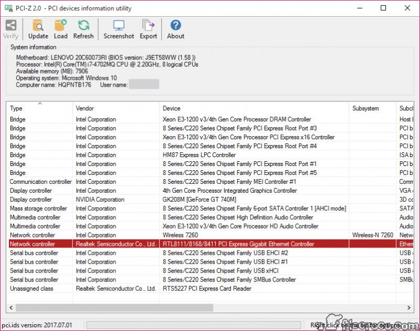Click the status bar progress bar
This screenshot has width=420, height=331.
click(x=193, y=325)
